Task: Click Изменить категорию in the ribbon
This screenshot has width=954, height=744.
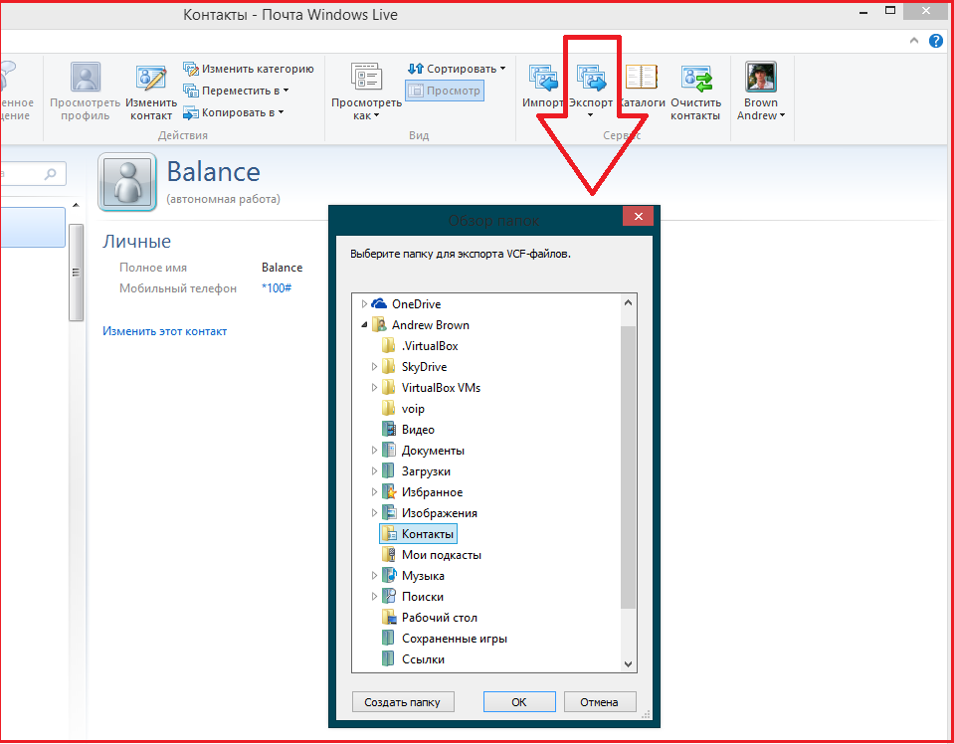Action: tap(249, 69)
